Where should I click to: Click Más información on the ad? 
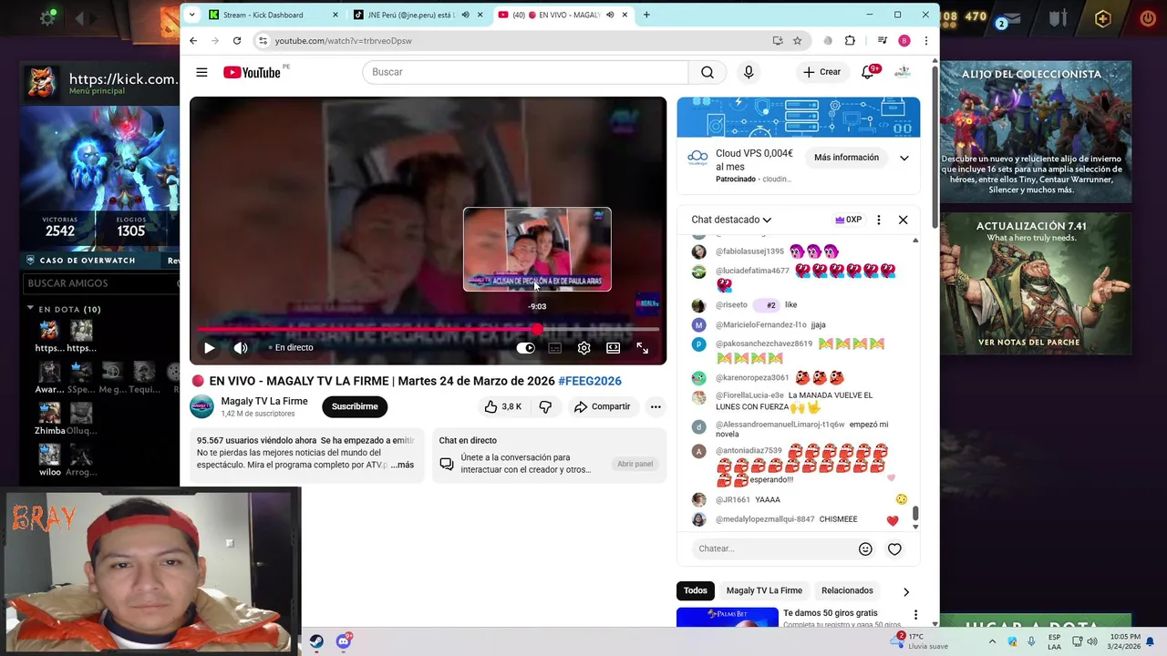(x=846, y=158)
